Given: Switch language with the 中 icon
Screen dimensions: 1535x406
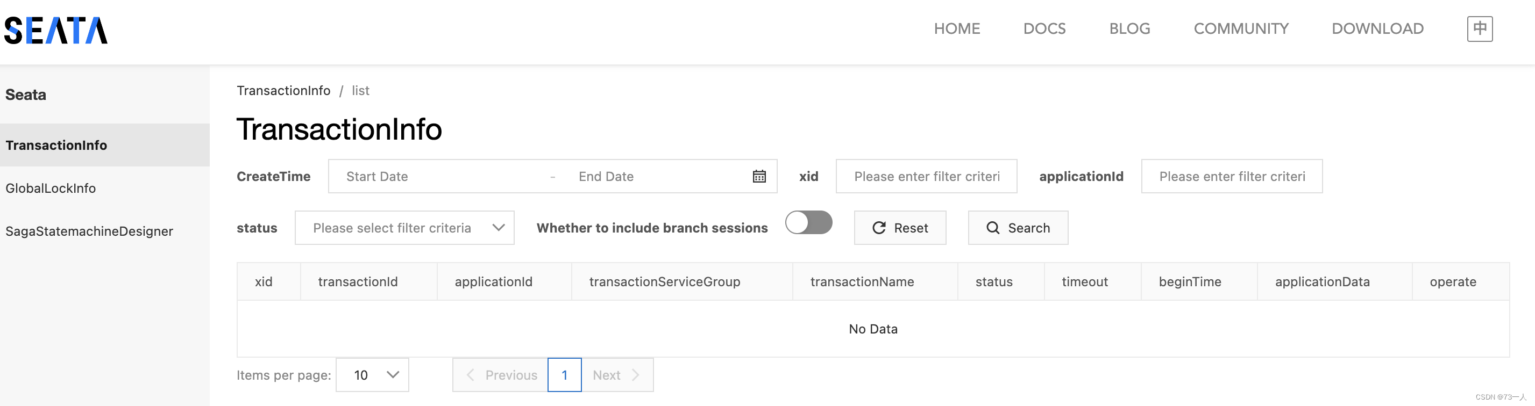Looking at the screenshot, I should tap(1480, 28).
